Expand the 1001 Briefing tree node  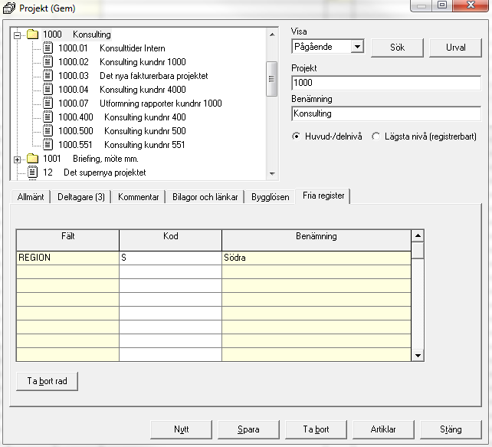click(18, 159)
